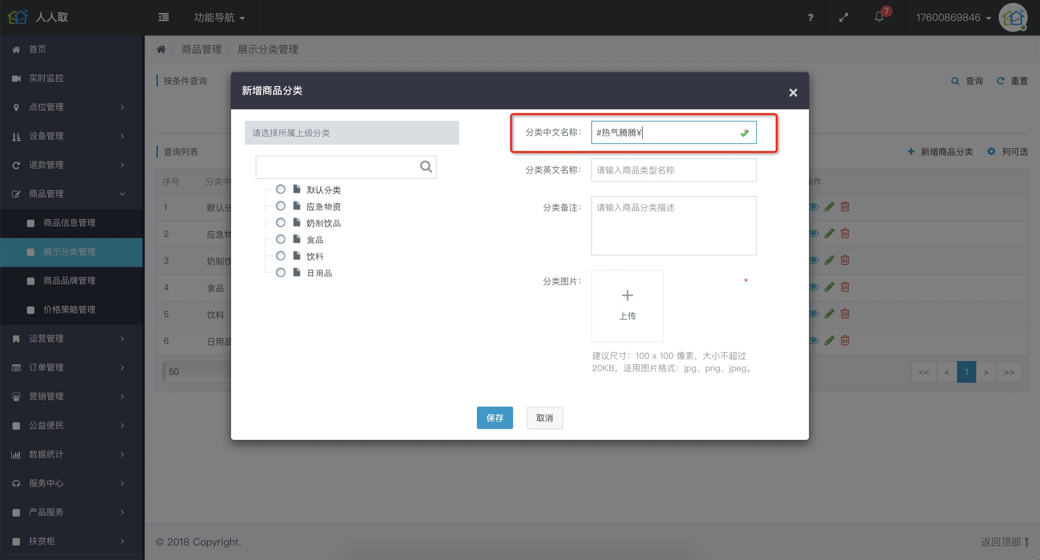Open the 17600869846 account dropdown
Screen dimensions: 1040x560
(x=953, y=18)
